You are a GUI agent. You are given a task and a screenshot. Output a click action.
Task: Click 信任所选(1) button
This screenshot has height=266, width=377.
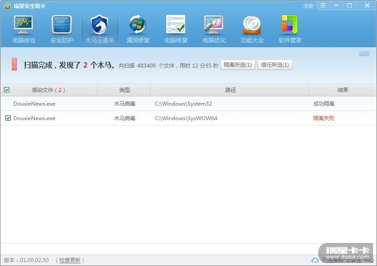275,65
